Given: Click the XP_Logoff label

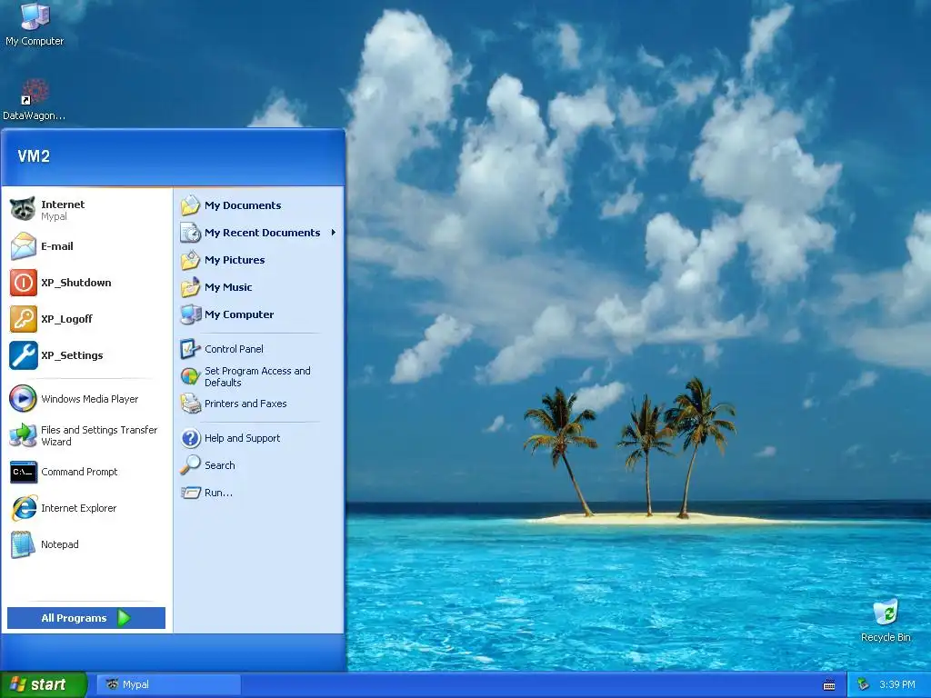Looking at the screenshot, I should click(x=66, y=319).
